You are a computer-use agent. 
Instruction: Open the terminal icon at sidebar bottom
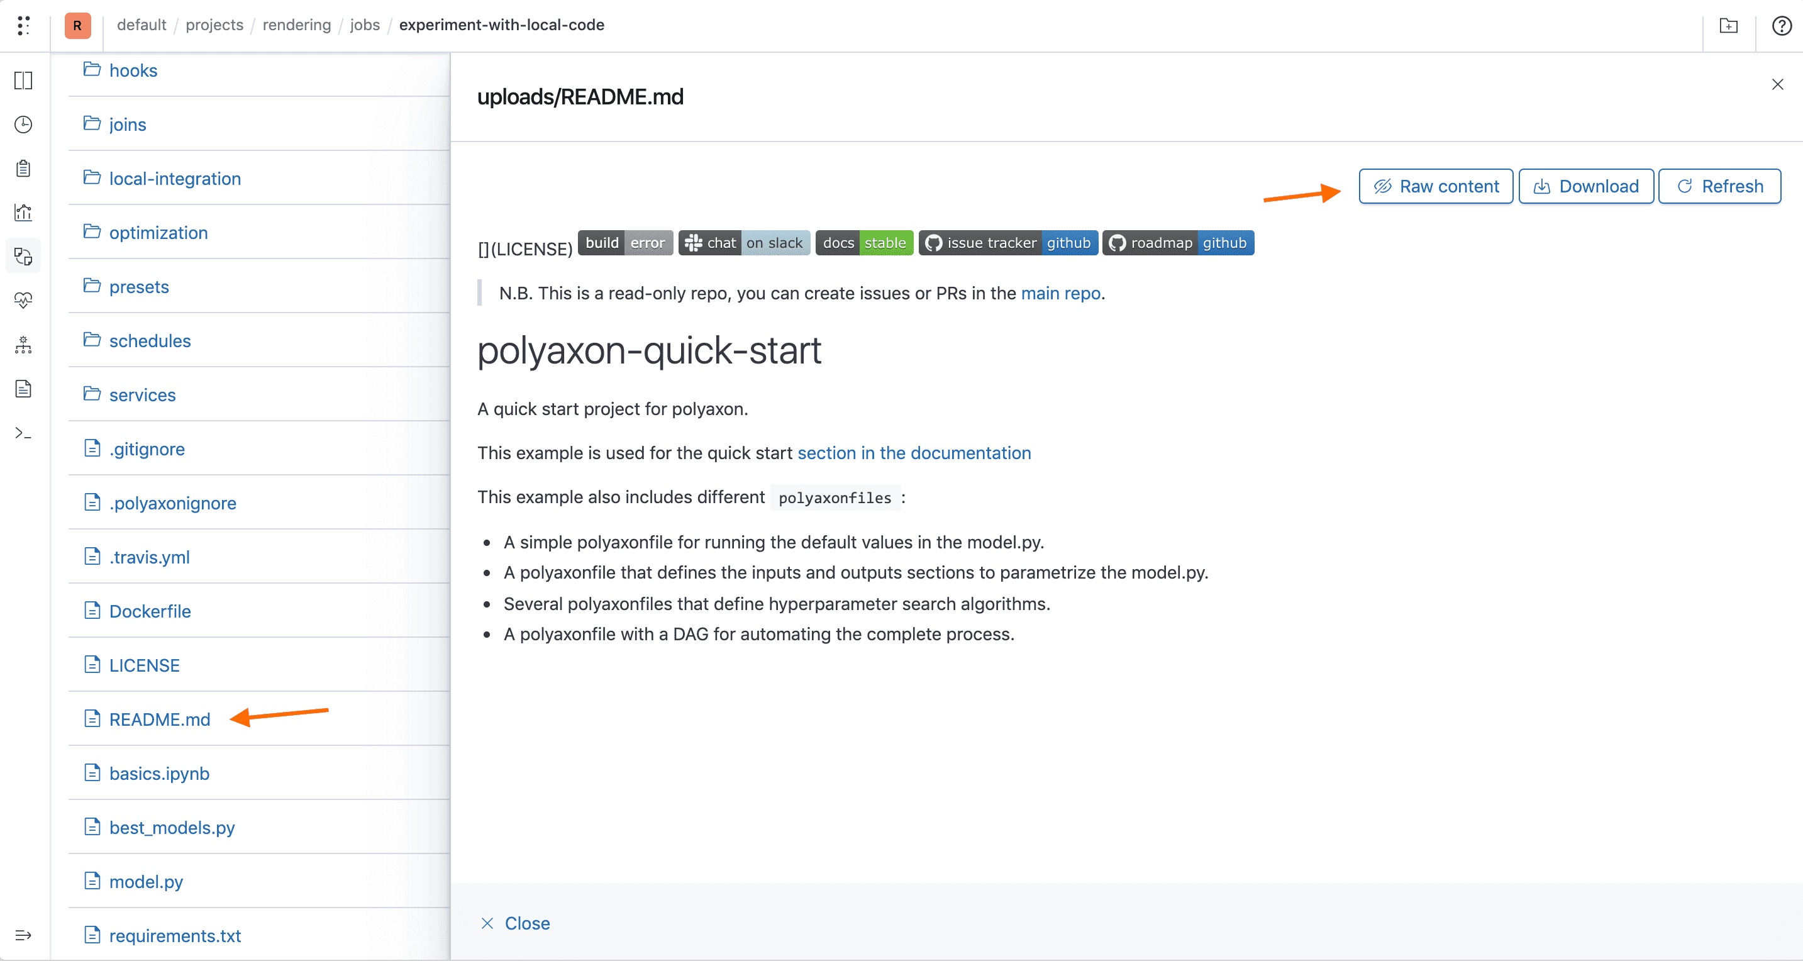(x=23, y=433)
